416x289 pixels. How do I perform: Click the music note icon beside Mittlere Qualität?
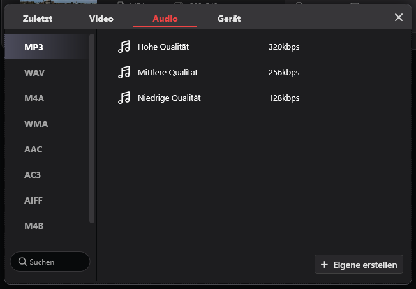click(x=124, y=73)
